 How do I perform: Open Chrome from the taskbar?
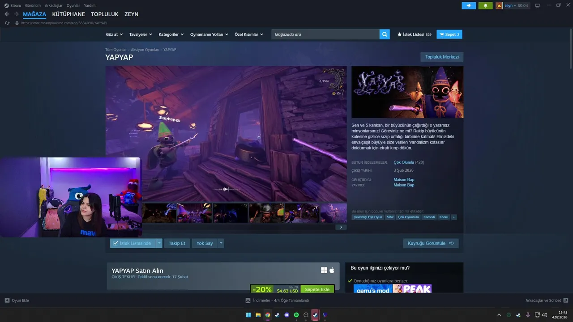coord(268,315)
